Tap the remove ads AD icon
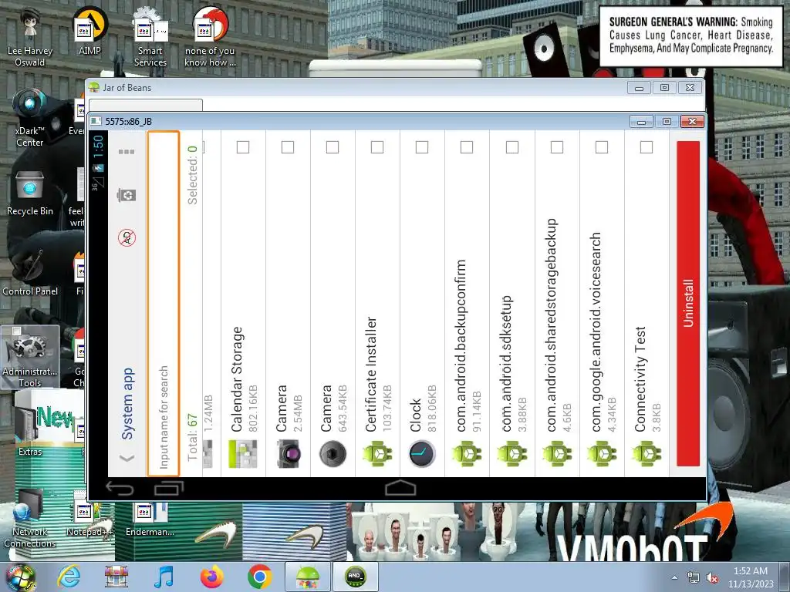The height and width of the screenshot is (592, 790). click(x=127, y=237)
